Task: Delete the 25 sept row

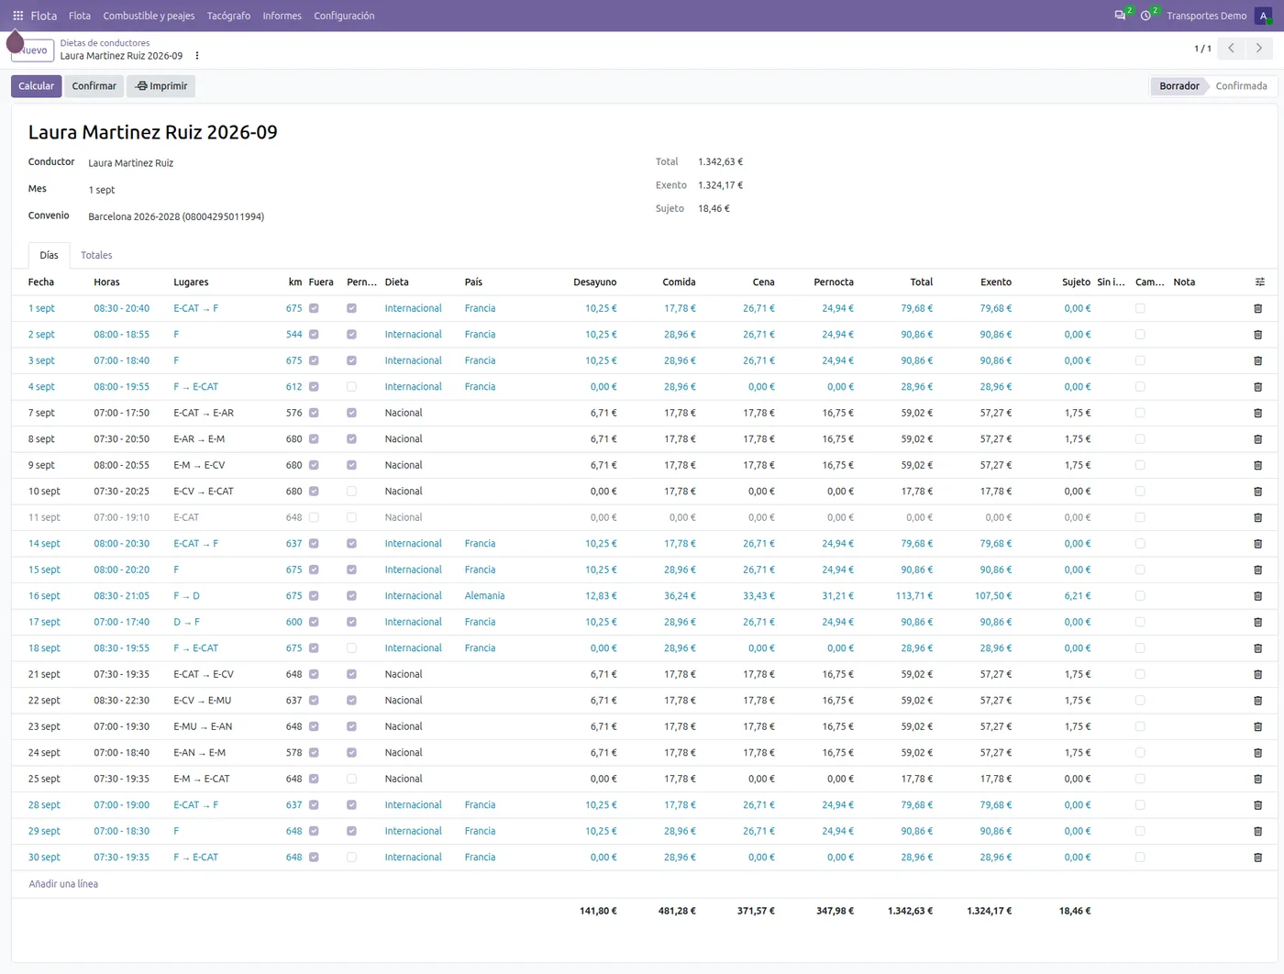Action: click(1257, 780)
